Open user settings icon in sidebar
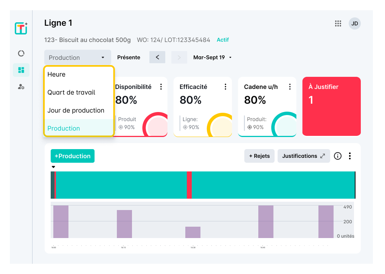This screenshot has width=385, height=274. pyautogui.click(x=21, y=87)
